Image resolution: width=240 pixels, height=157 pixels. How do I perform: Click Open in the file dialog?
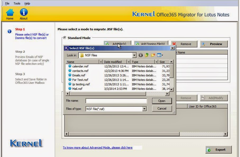(x=162, y=101)
